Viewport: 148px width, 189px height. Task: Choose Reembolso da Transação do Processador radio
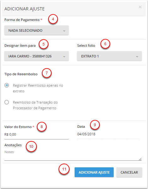[7, 102]
